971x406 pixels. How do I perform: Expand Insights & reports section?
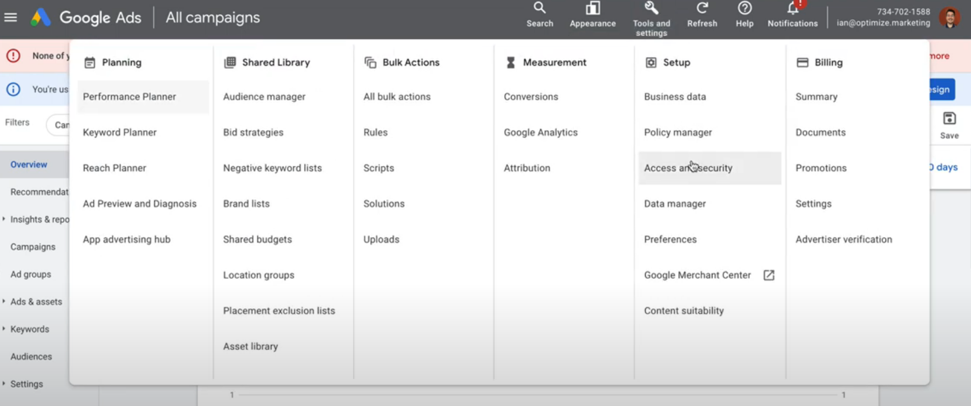[4, 219]
